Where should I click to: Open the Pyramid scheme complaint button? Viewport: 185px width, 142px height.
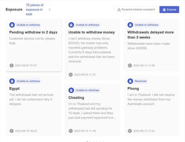click(x=136, y=10)
